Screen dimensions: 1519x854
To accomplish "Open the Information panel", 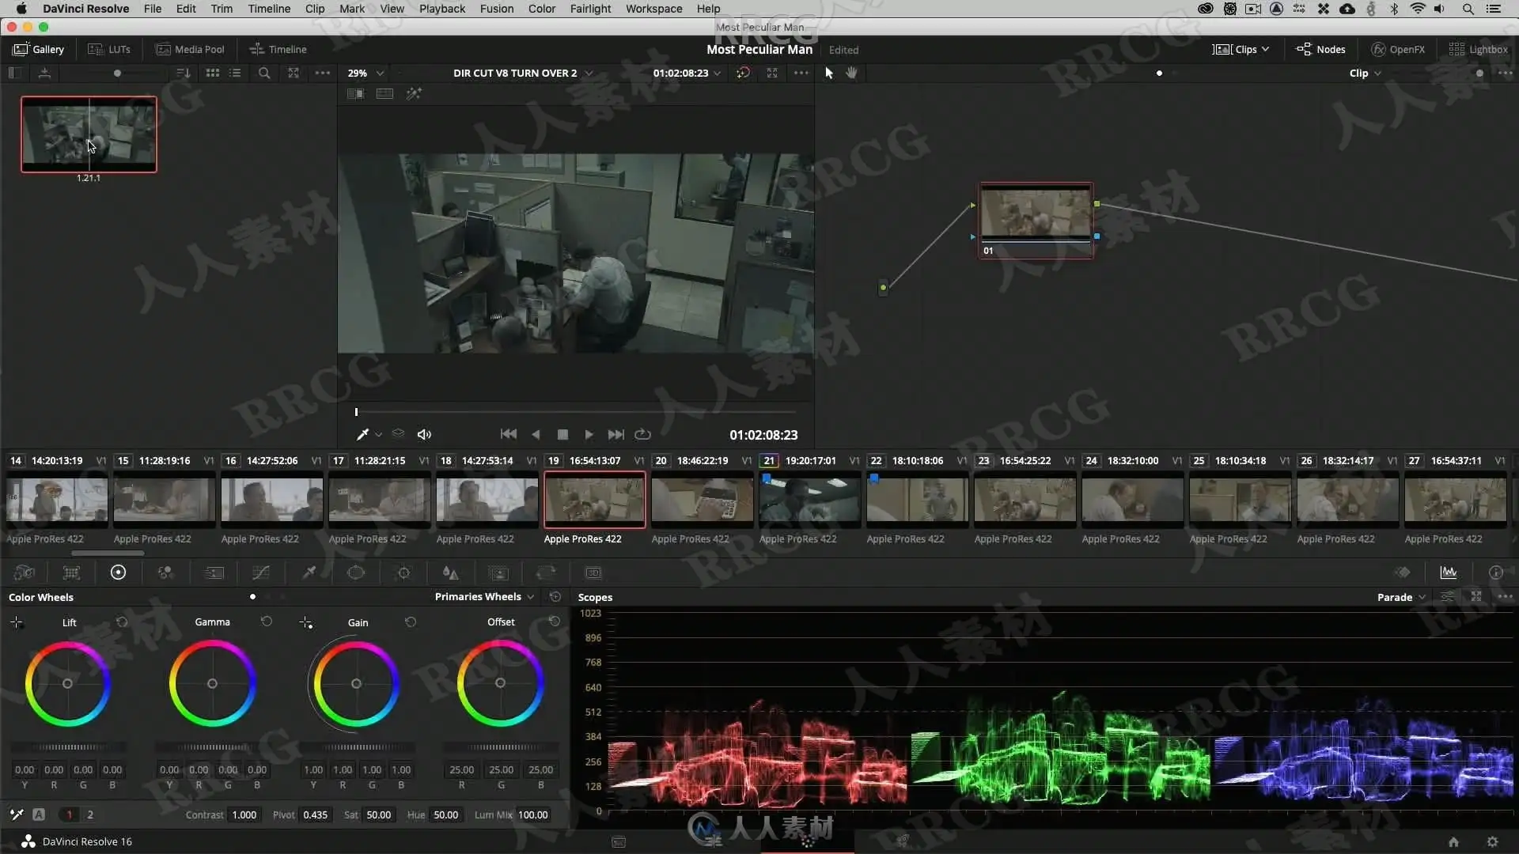I will pyautogui.click(x=1495, y=572).
